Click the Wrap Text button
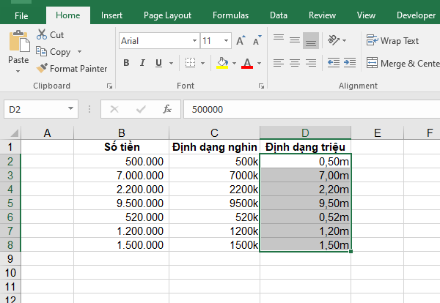Screen dimensions: 440x303 (x=393, y=41)
